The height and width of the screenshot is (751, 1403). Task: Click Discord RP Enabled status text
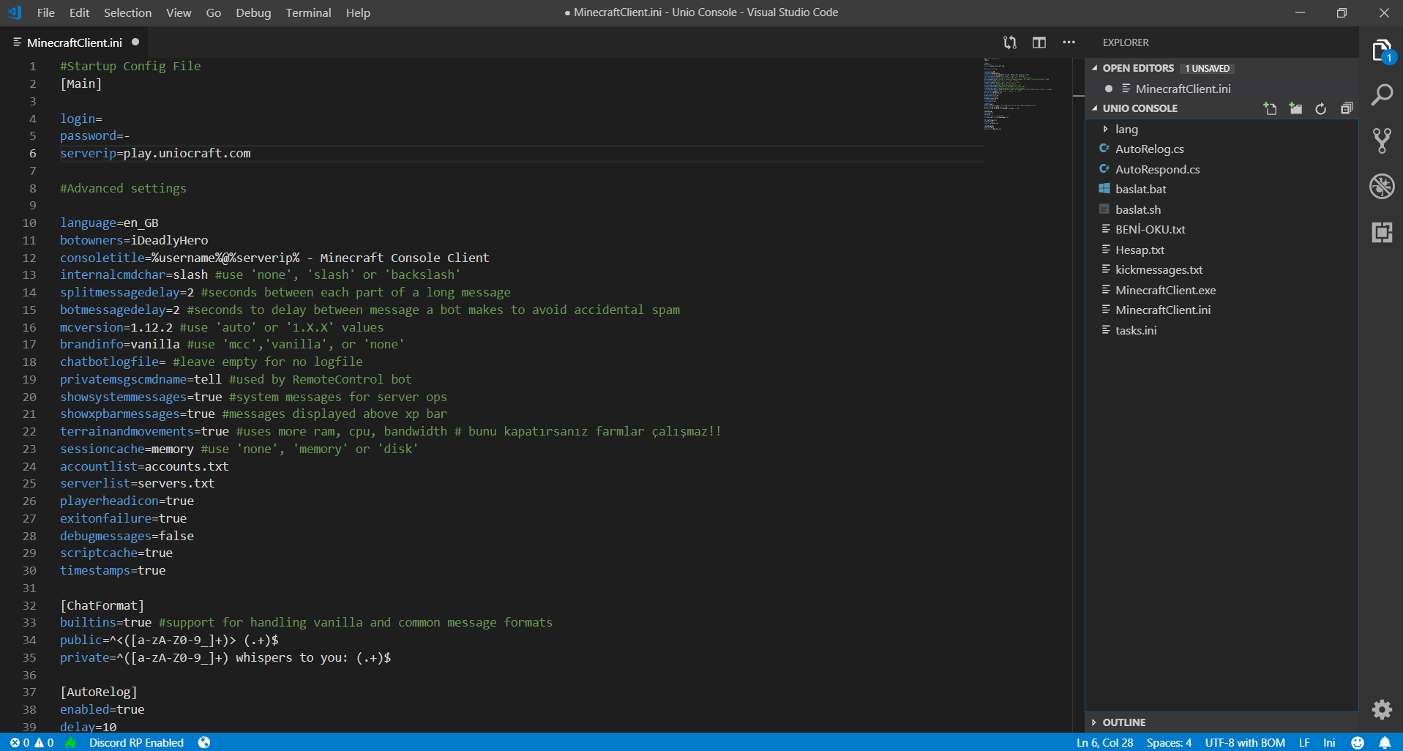136,742
